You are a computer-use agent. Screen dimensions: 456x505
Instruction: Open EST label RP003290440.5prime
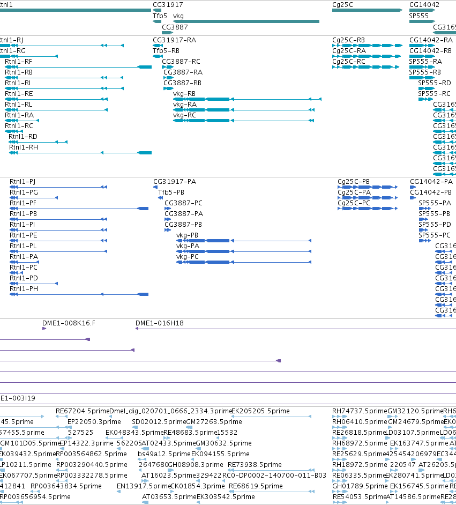(92, 464)
